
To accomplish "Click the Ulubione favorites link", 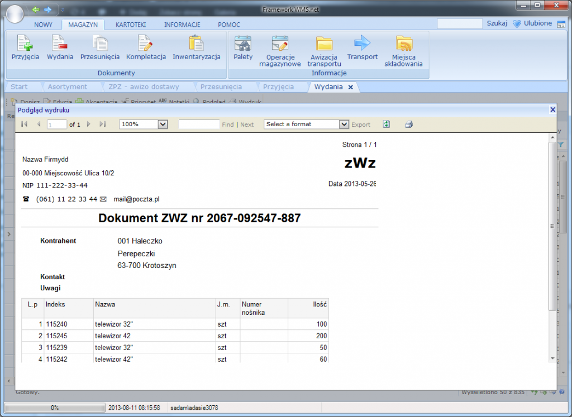I will [x=532, y=23].
